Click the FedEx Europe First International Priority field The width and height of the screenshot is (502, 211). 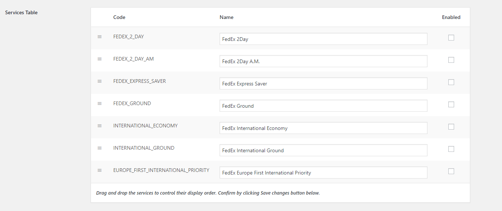(x=323, y=173)
